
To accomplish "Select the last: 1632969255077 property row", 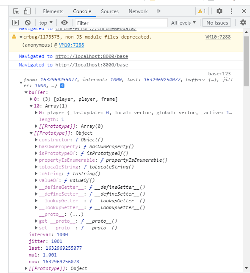I will 55,248.
